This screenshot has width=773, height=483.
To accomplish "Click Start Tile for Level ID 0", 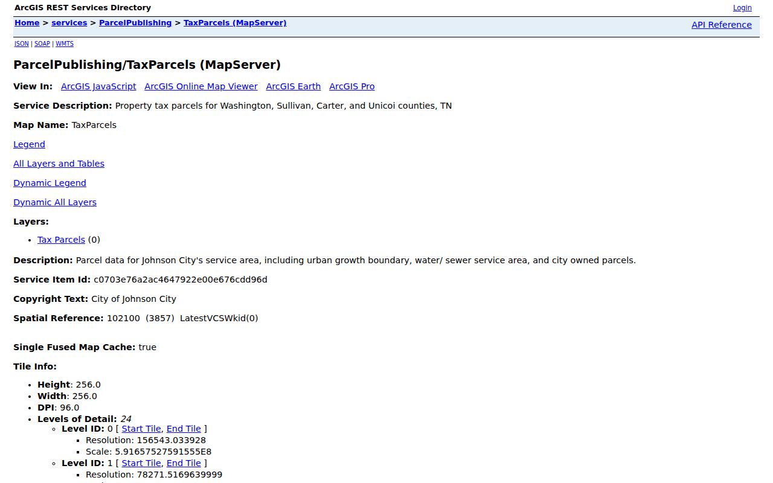I will point(141,429).
